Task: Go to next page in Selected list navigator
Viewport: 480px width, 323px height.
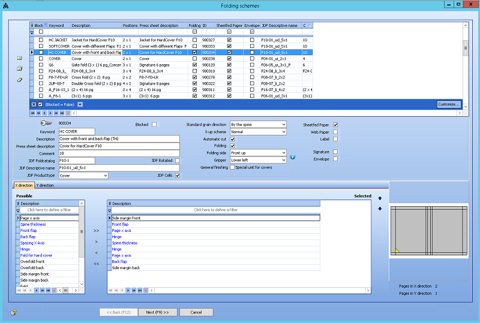Action: point(134,290)
